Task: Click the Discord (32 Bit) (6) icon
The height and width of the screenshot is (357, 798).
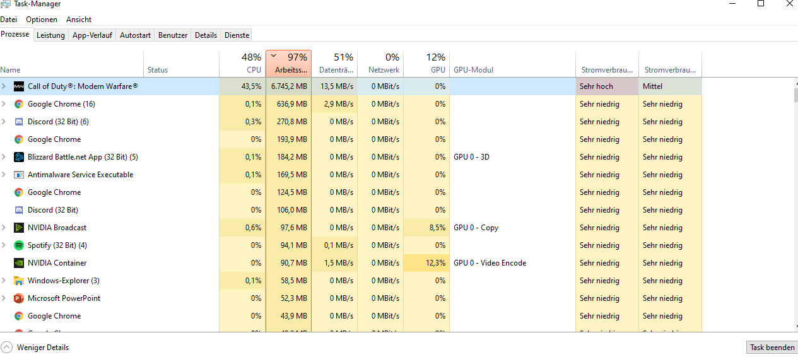Action: 19,122
